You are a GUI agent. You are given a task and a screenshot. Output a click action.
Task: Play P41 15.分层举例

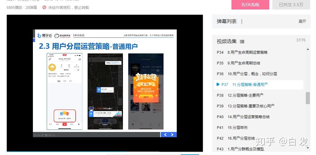[x=259, y=128]
